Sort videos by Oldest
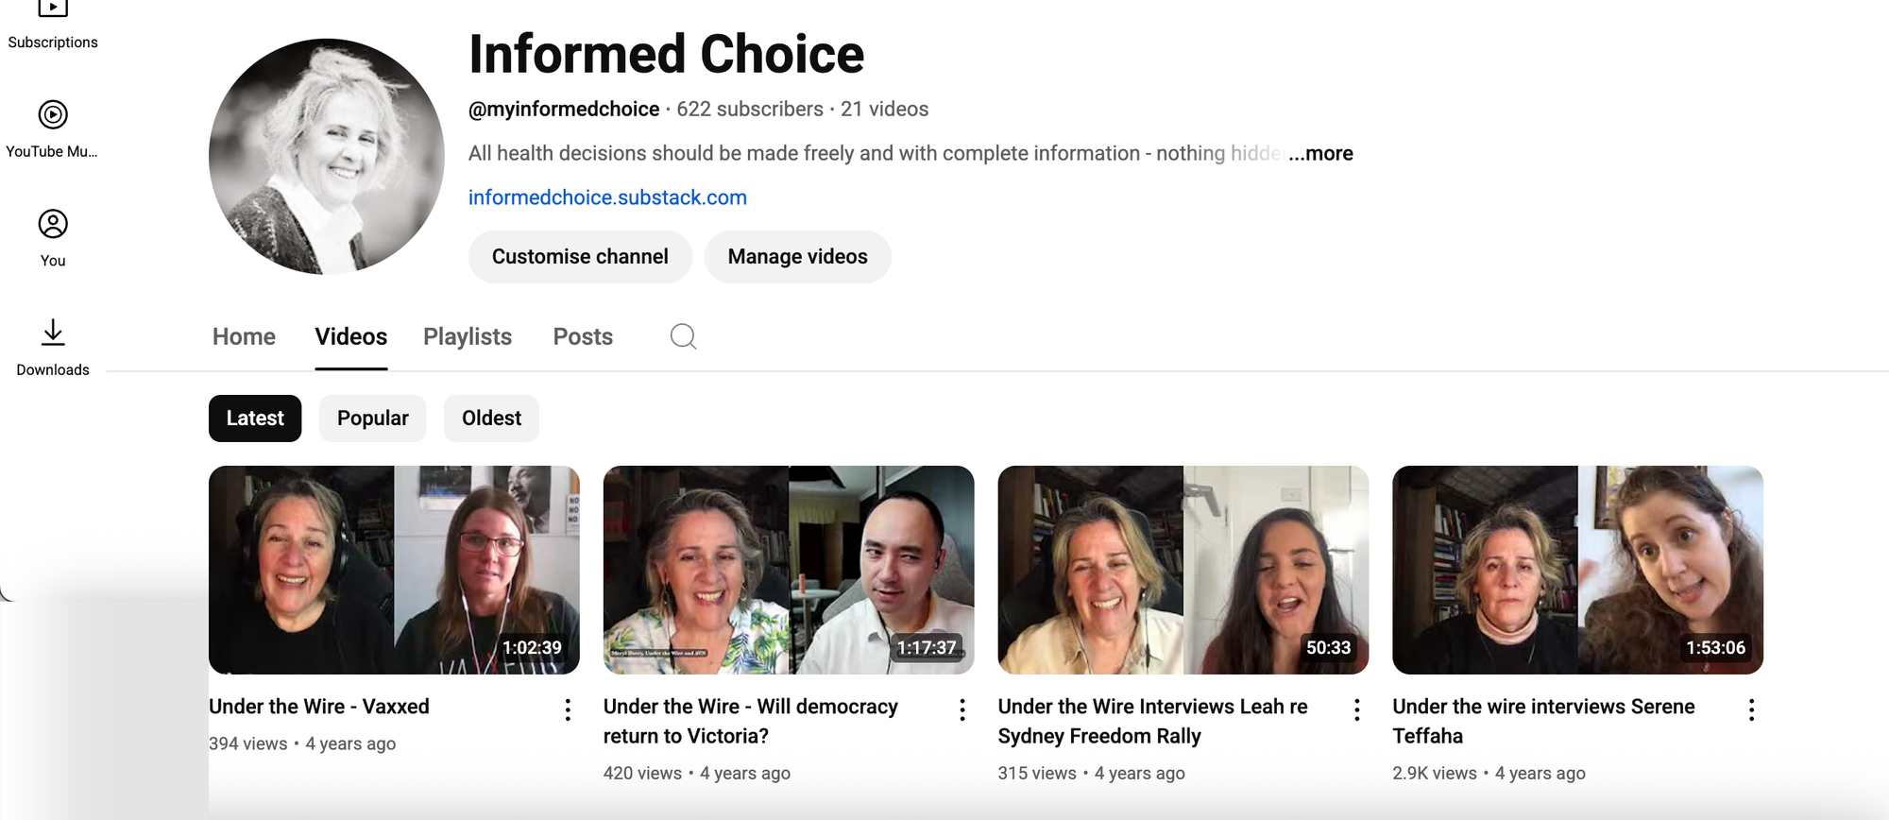Screen dimensions: 1889x820 [491, 419]
